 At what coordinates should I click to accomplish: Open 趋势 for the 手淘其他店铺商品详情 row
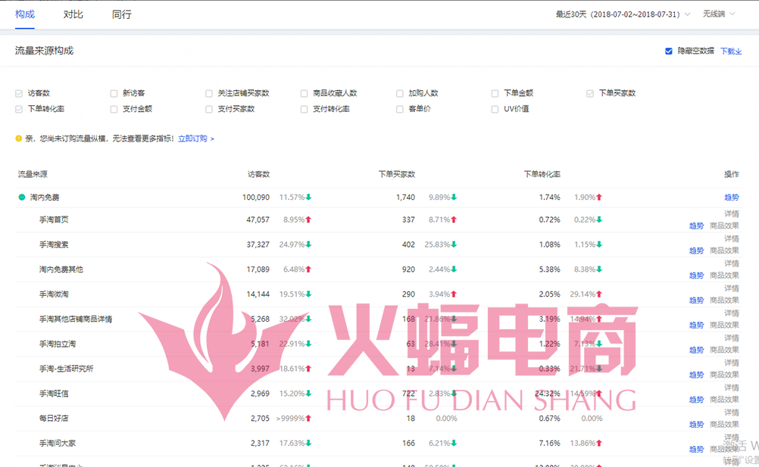click(x=697, y=325)
